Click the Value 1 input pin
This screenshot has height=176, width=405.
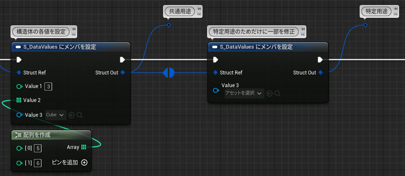pyautogui.click(x=19, y=86)
